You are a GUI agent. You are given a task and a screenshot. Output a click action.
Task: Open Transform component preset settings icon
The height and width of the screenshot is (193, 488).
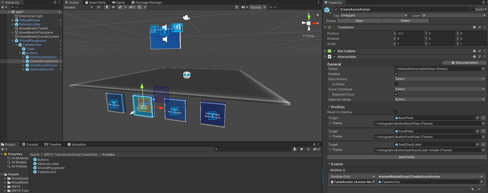[479, 27]
